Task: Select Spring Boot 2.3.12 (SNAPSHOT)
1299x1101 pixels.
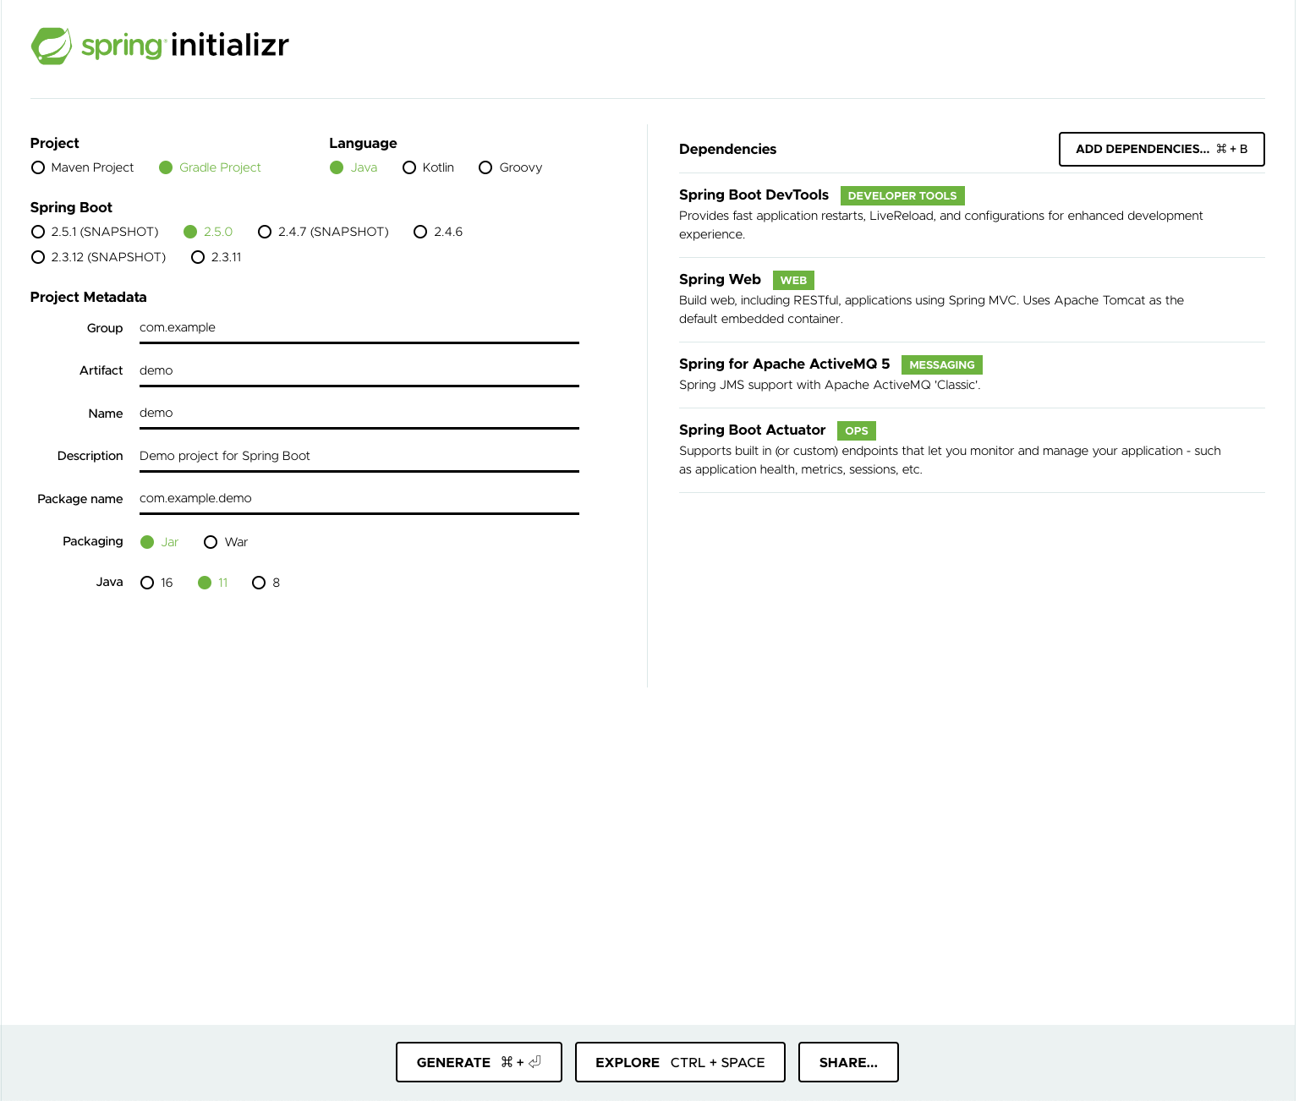Action: point(98,257)
